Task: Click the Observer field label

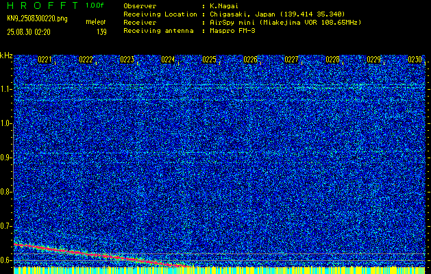Action: 140,6
